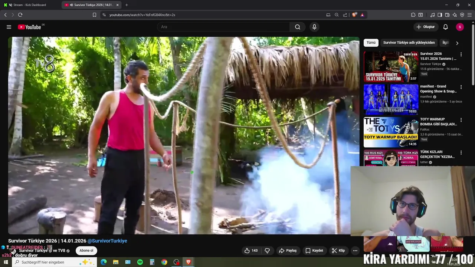Open browser extensions puzzle icon

point(413,15)
